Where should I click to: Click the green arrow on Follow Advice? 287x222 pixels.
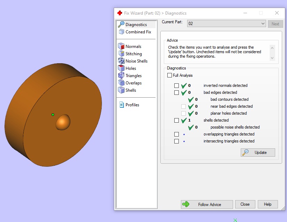(186, 204)
